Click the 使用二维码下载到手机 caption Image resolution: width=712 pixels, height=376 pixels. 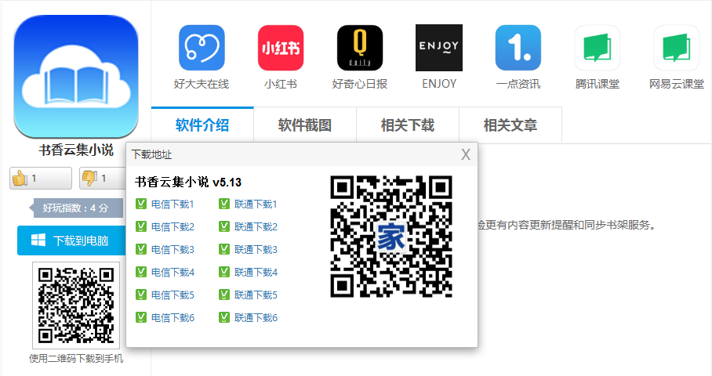[x=76, y=359]
